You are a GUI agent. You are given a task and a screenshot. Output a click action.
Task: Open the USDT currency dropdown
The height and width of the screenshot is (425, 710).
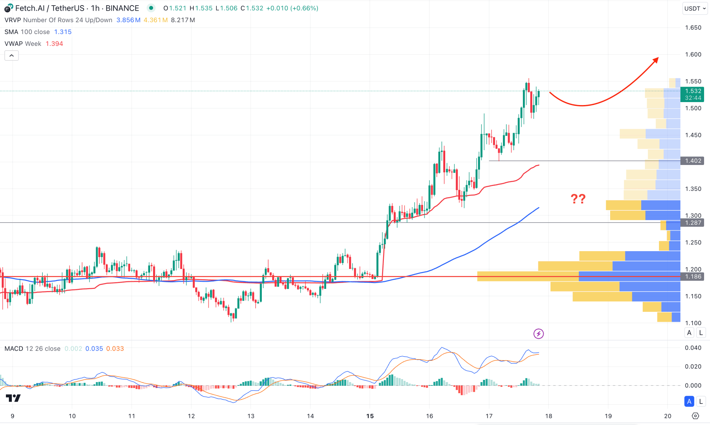tap(695, 9)
